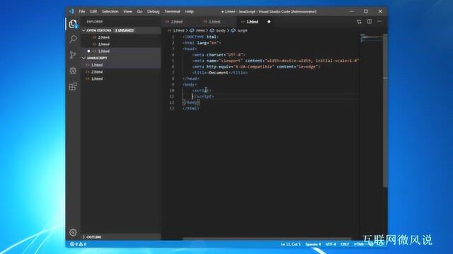Click the Split Editor icon
The height and width of the screenshot is (254, 453).
tap(369, 22)
